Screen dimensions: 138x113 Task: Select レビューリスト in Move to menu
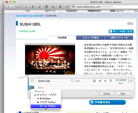pos(46,95)
